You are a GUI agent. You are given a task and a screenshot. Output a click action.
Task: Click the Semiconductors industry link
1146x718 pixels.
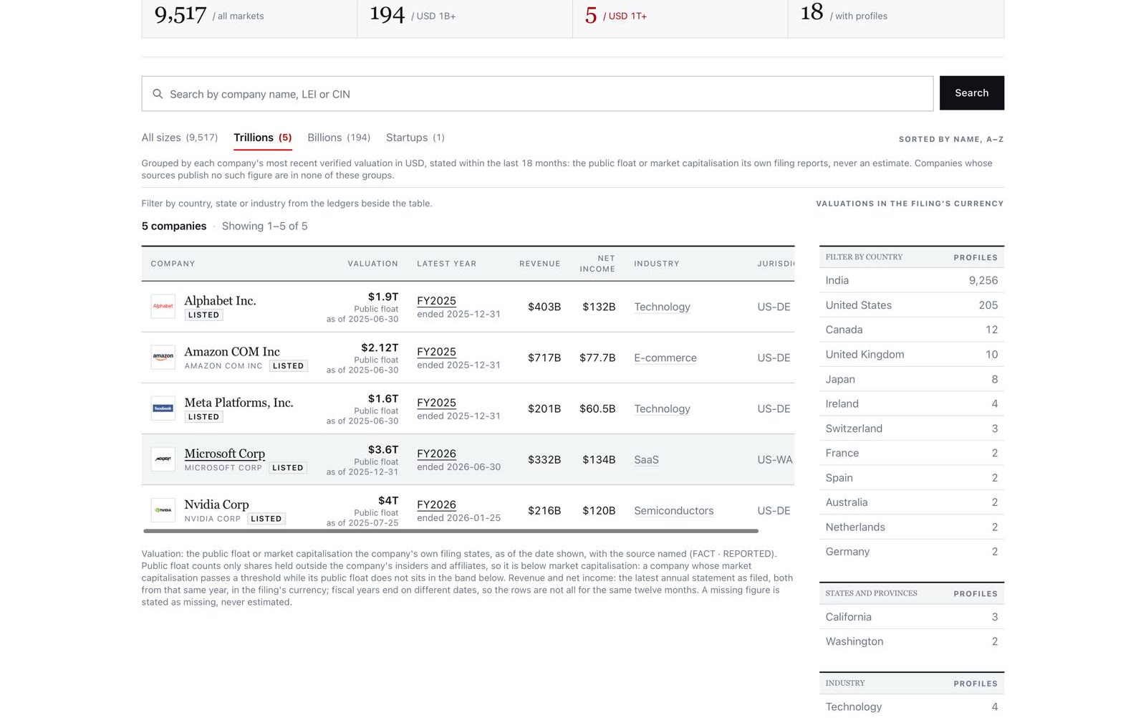(x=673, y=510)
